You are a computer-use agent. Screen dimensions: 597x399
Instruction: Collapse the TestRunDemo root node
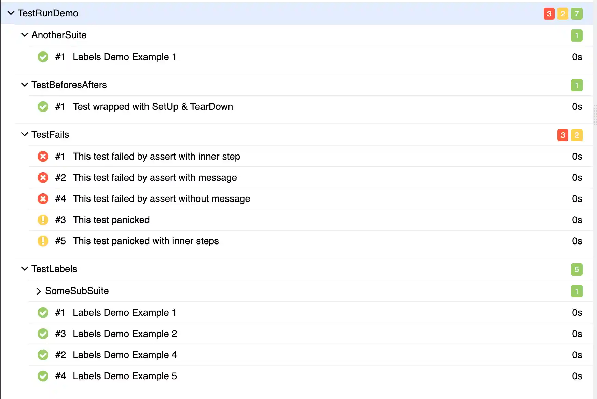pyautogui.click(x=11, y=13)
